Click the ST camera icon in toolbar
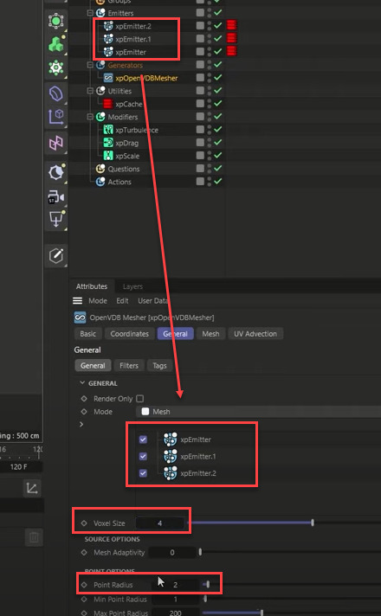The width and height of the screenshot is (381, 616). (x=56, y=196)
